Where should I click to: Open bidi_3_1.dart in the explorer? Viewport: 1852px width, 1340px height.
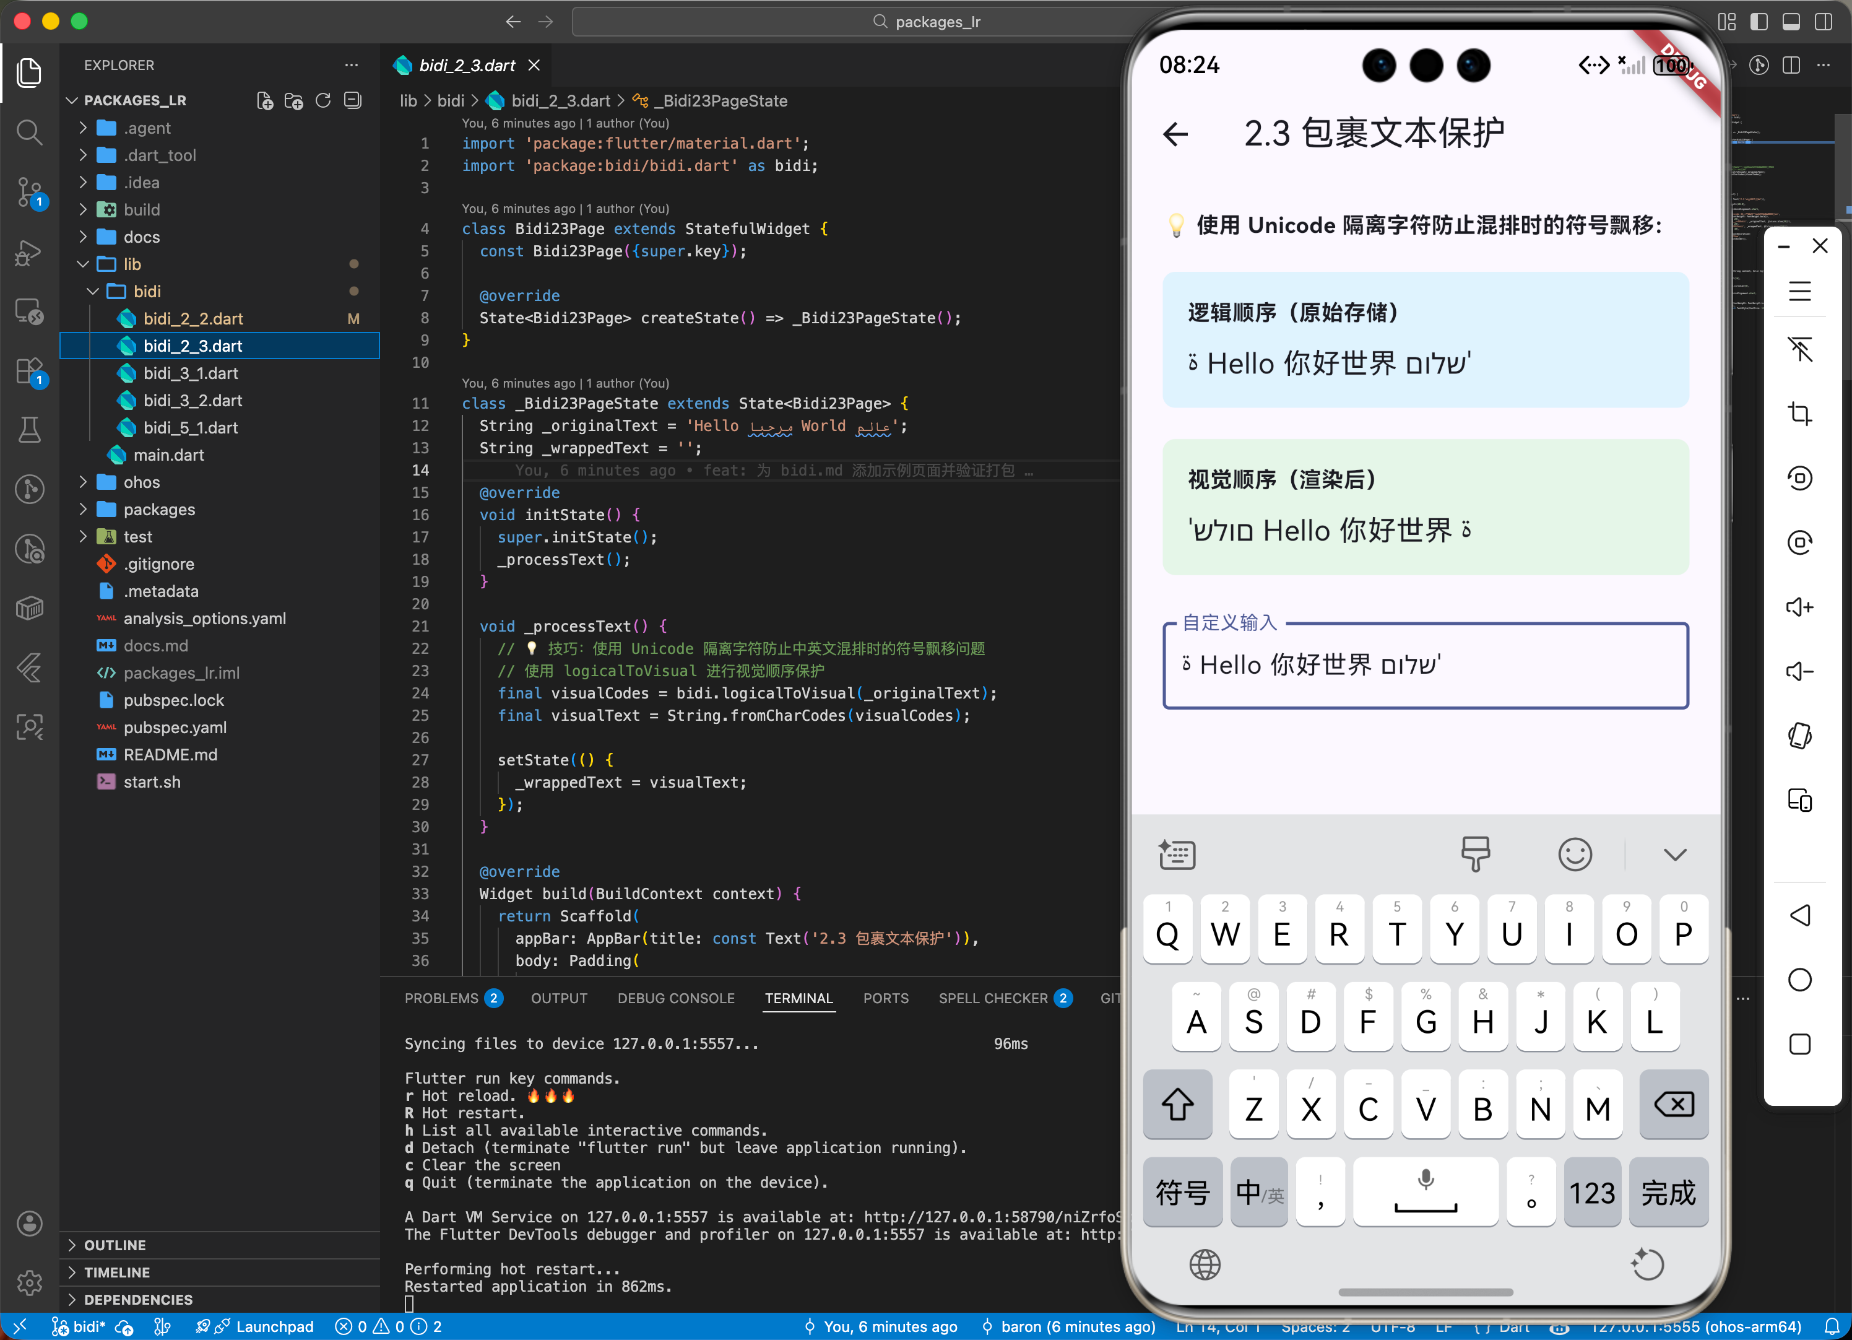191,373
